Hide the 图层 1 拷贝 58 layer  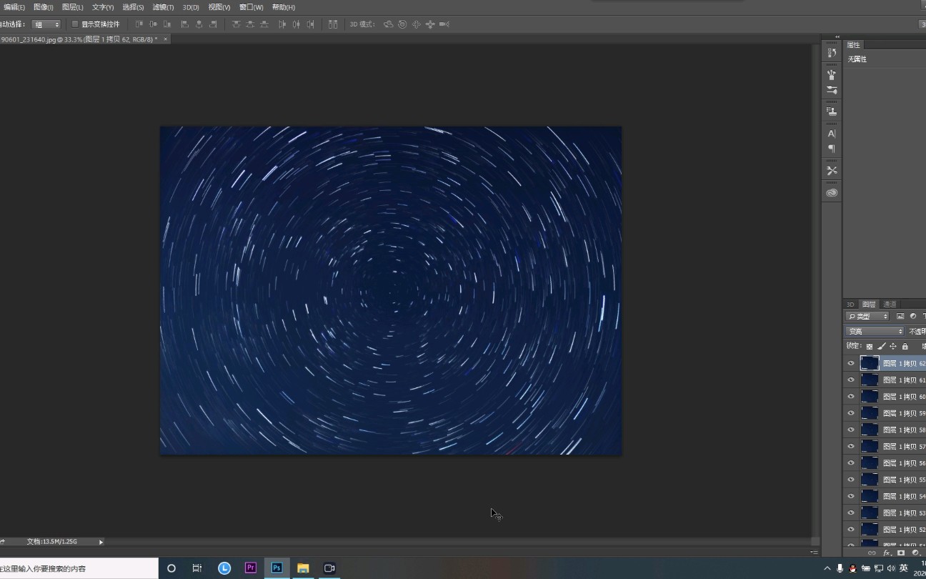[x=850, y=430]
